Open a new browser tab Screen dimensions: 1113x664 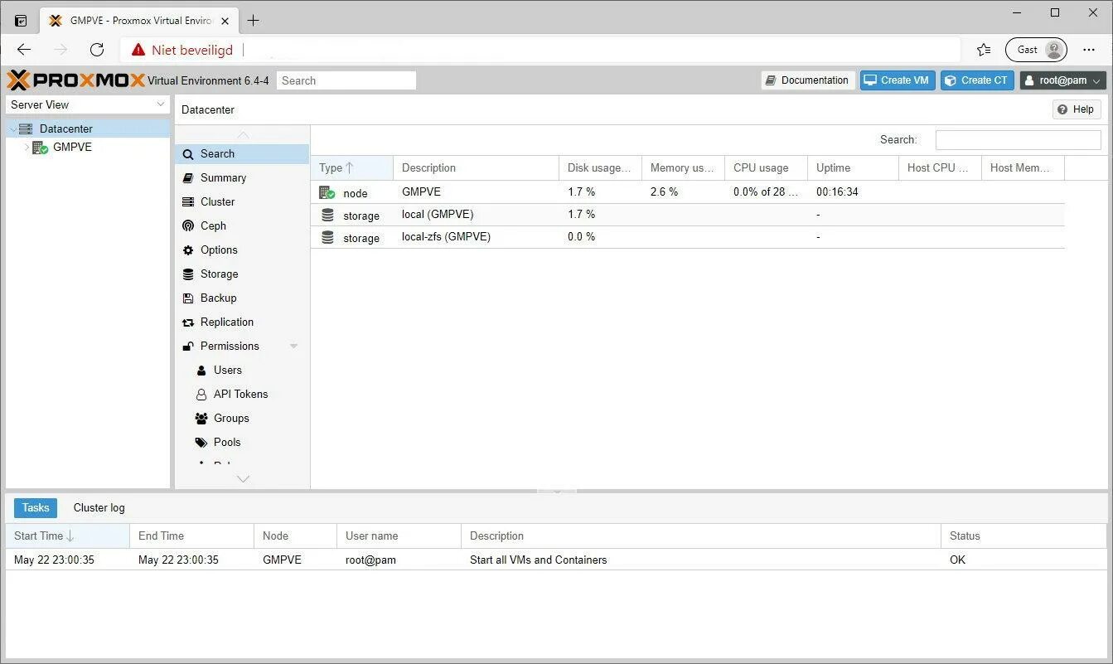[254, 21]
